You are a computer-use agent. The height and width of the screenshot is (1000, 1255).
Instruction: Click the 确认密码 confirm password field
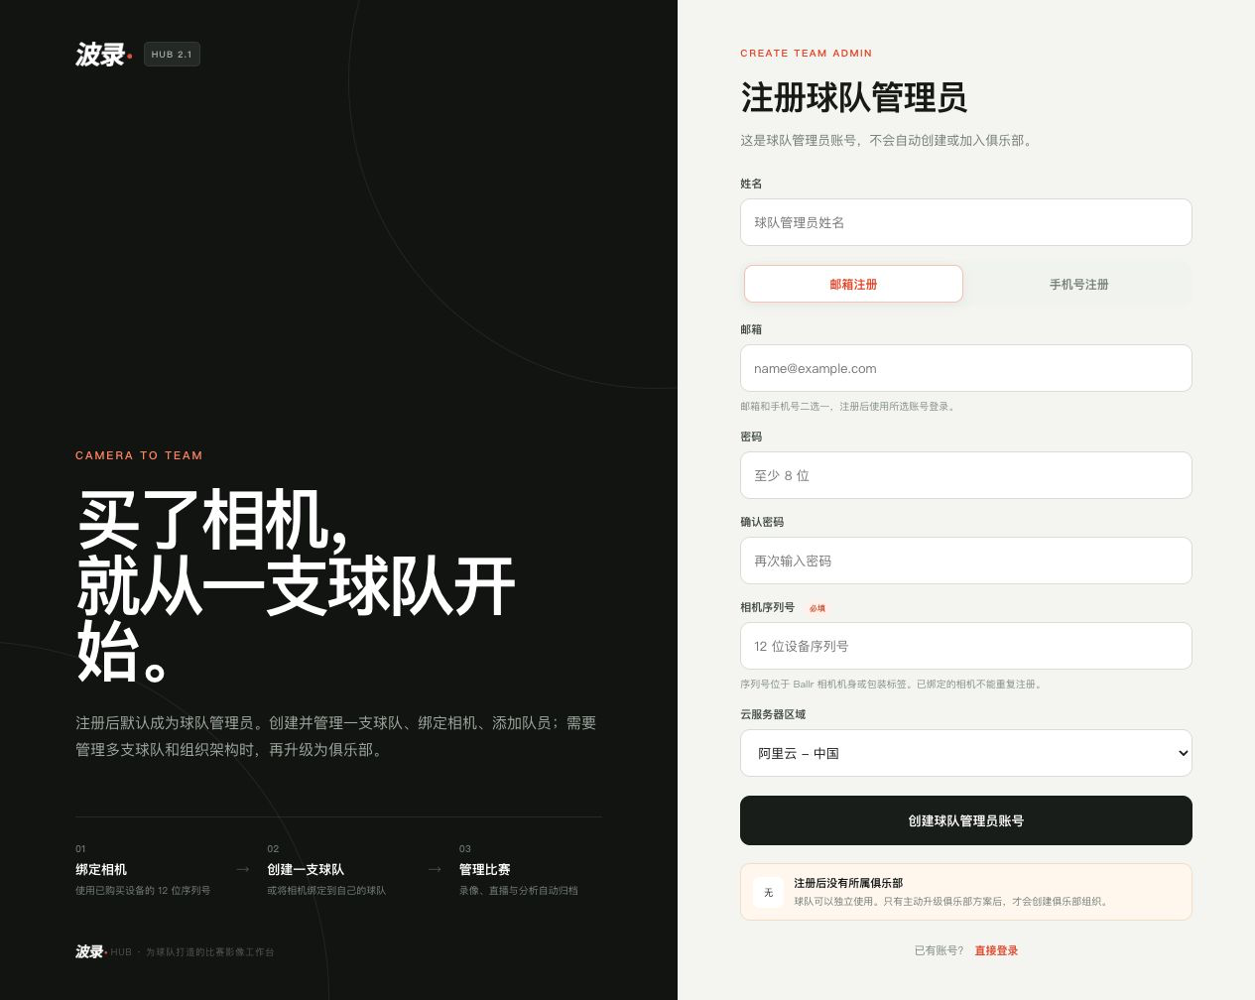click(x=965, y=561)
